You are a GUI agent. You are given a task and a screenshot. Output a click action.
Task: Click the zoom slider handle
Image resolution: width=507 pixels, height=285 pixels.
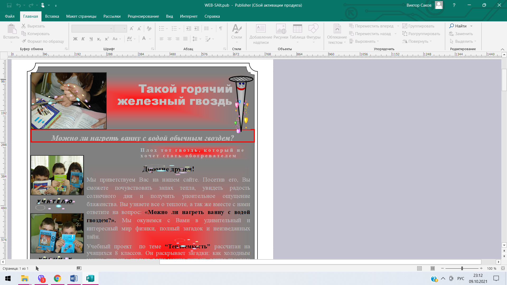click(462, 268)
